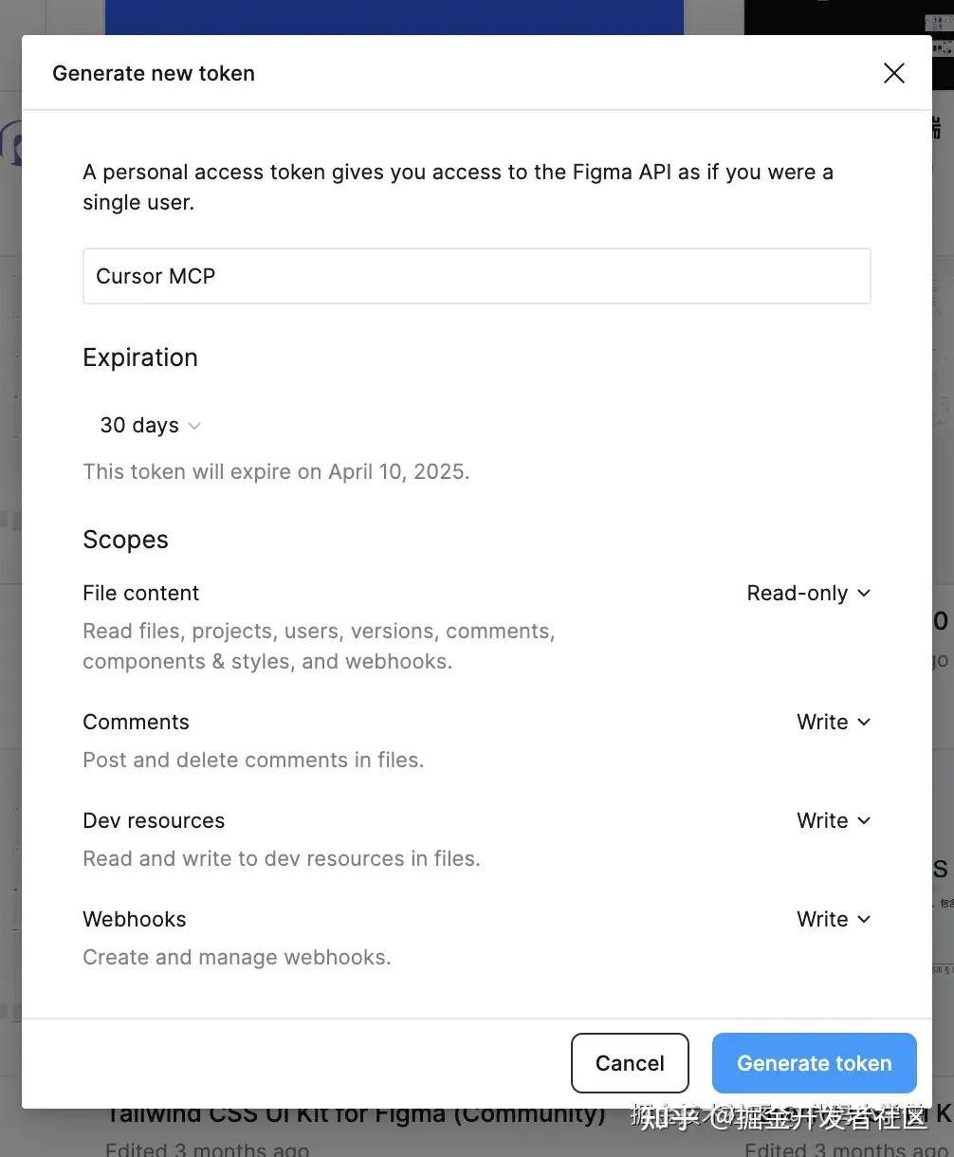Click the chevron next to Read-only

863,593
